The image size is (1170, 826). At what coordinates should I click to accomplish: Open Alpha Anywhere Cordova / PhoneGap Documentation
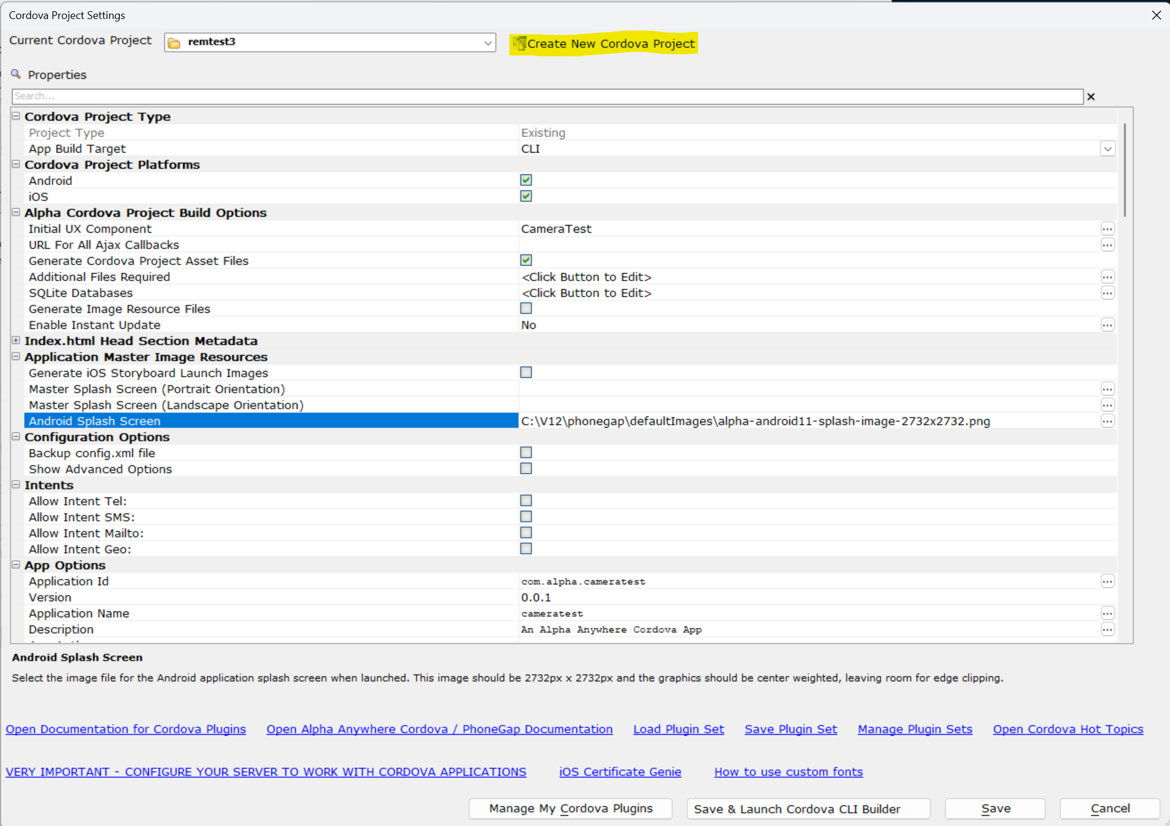pyautogui.click(x=439, y=729)
